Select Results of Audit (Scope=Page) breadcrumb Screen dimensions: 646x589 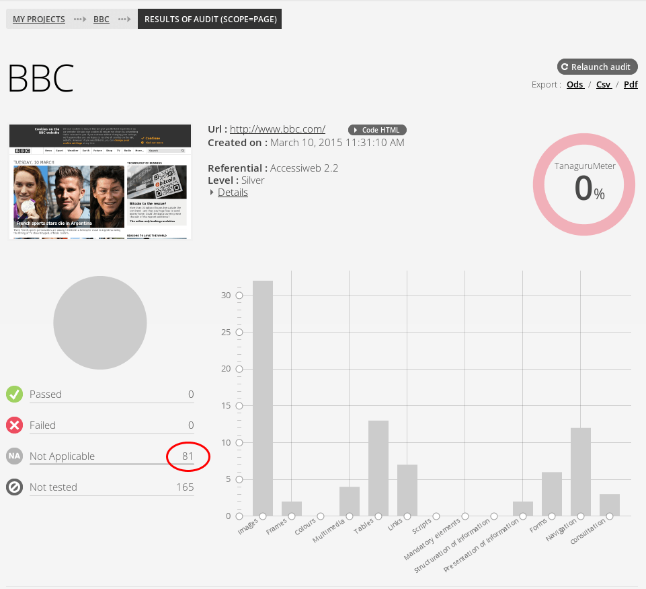(210, 19)
